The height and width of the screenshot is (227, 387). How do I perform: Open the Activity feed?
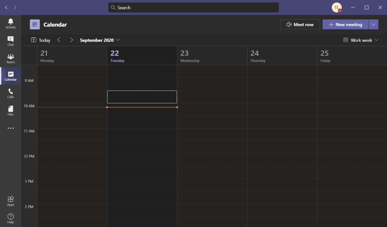[10, 23]
